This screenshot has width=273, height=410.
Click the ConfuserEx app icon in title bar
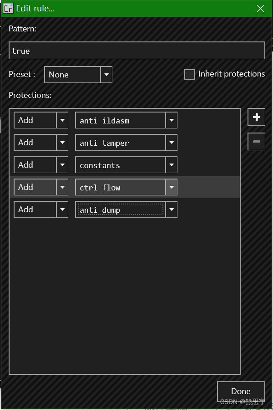coord(8,8)
